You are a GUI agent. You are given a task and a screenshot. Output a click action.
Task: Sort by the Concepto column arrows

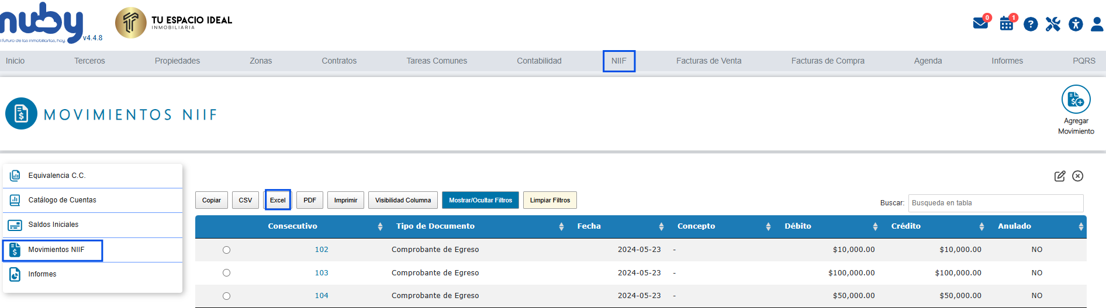pos(768,226)
